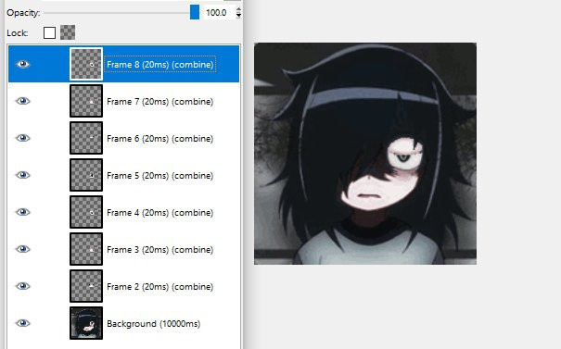Click the Frame 7 layer thumbnail
The width and height of the screenshot is (561, 349).
click(x=86, y=101)
